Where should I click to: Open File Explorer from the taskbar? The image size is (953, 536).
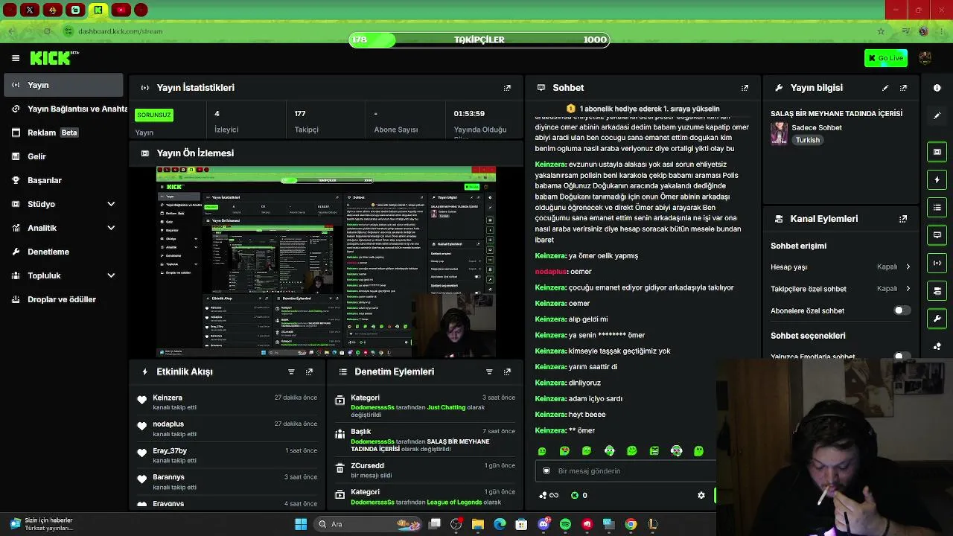478,524
